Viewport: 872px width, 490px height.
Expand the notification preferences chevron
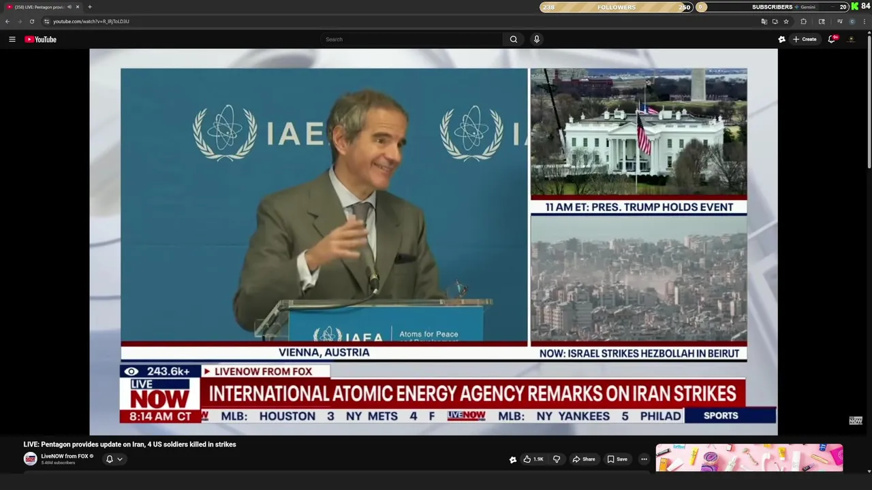(x=120, y=459)
